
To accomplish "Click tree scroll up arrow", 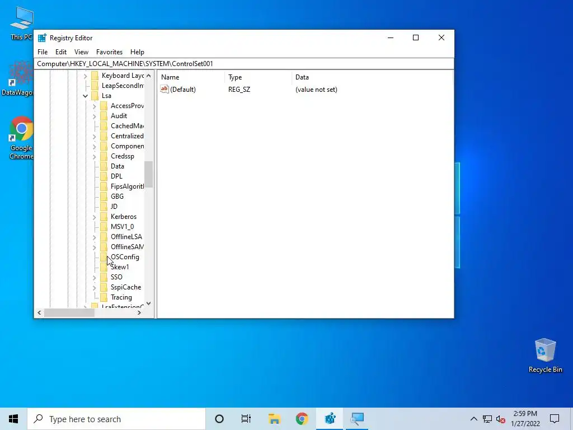I will 148,76.
